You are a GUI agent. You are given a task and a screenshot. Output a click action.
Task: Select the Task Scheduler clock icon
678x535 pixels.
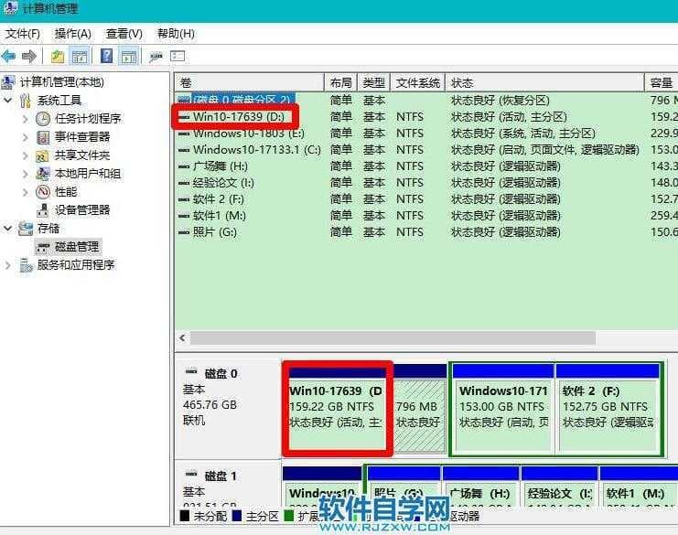[43, 119]
